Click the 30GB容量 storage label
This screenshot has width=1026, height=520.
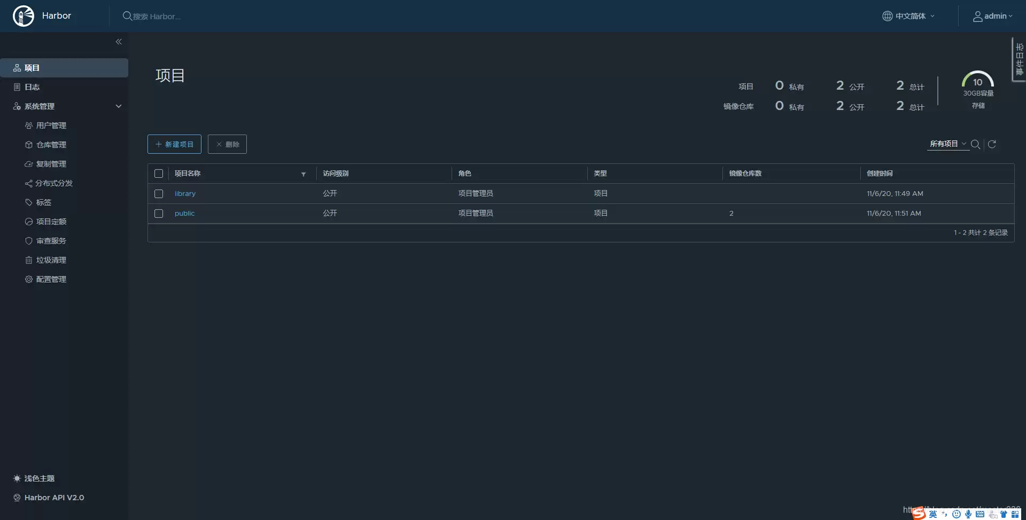(x=978, y=93)
